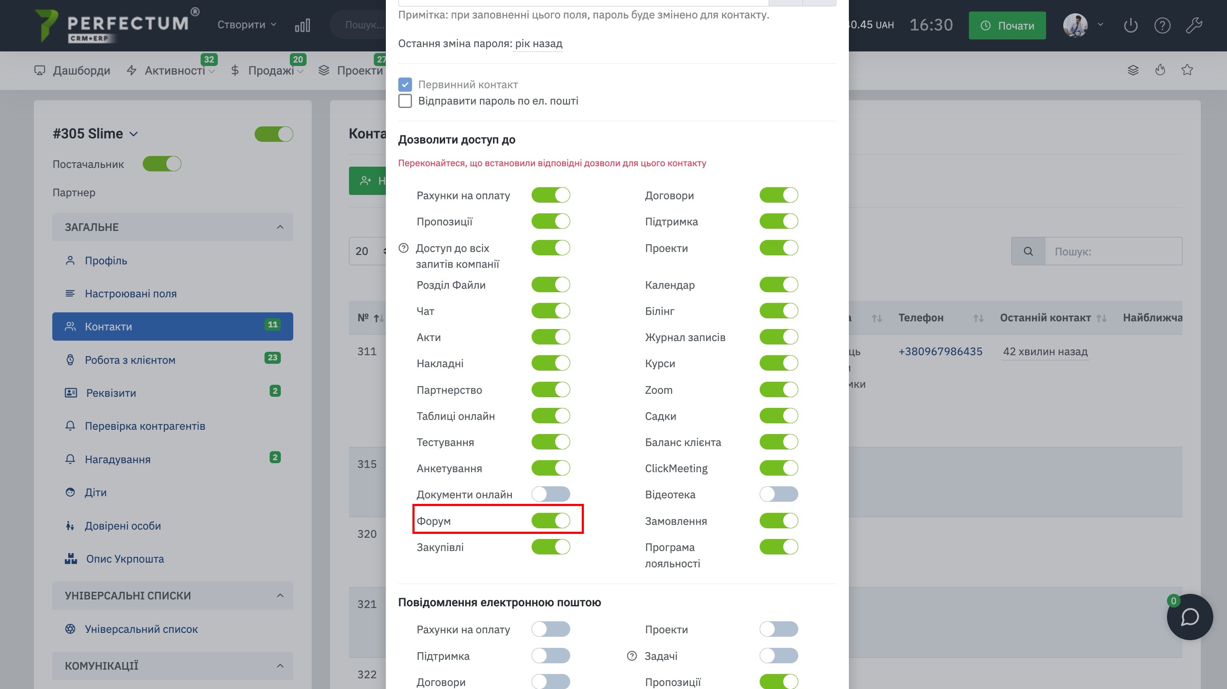Disable email notifications for Пропозиції
The image size is (1227, 689).
pyautogui.click(x=779, y=682)
